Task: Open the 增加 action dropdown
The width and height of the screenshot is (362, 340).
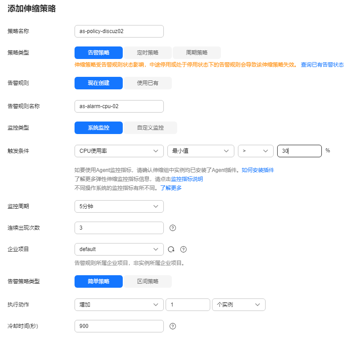Action: 119,305
